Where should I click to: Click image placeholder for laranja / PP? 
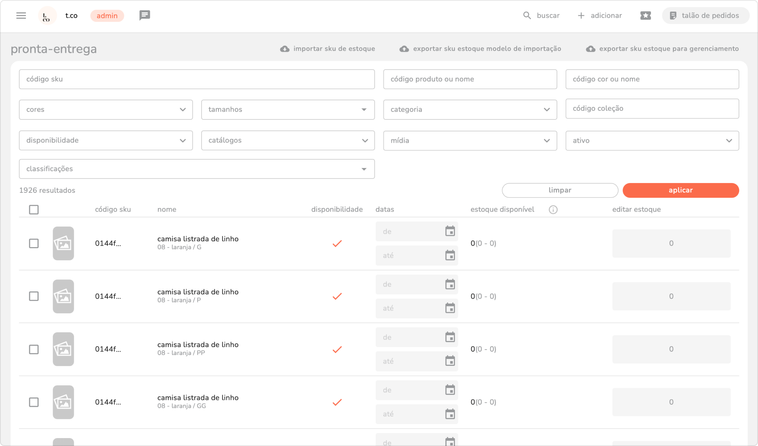tap(63, 349)
